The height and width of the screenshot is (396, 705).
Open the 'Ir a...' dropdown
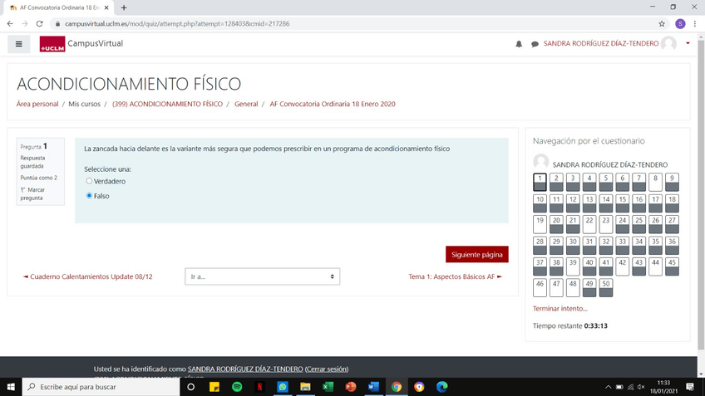coord(262,276)
